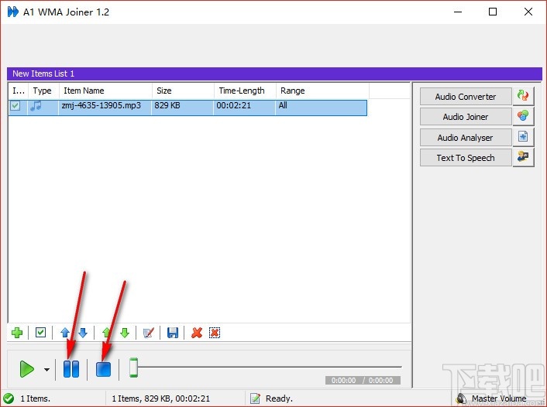Open the Audio Joiner button
The height and width of the screenshot is (407, 547).
[x=466, y=117]
